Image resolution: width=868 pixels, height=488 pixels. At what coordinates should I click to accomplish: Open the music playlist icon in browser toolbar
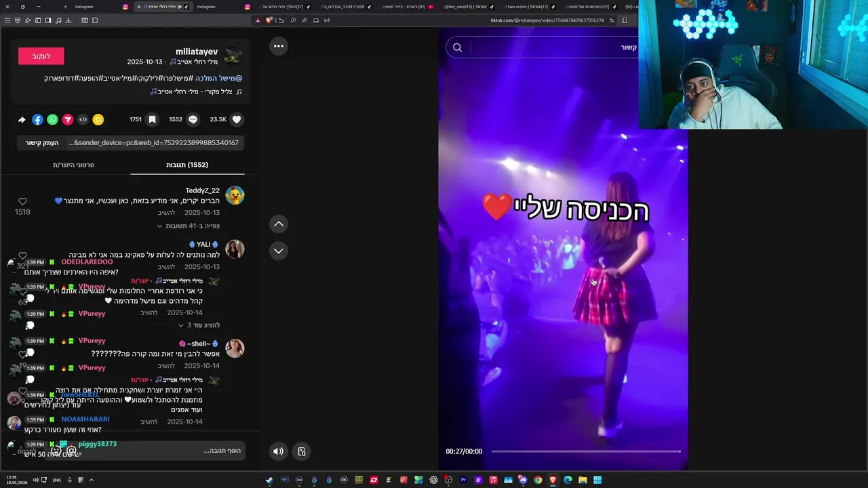tap(58, 20)
